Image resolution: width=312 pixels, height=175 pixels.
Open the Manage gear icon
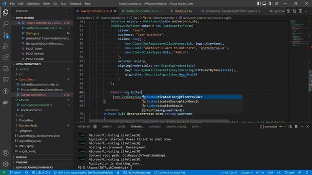point(5,164)
